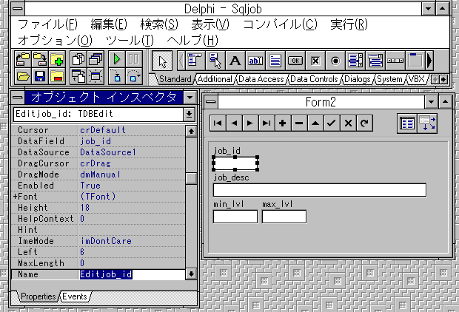459x312 pixels.
Task: Open the Editjob_id component selector dropdown
Action: pos(189,115)
